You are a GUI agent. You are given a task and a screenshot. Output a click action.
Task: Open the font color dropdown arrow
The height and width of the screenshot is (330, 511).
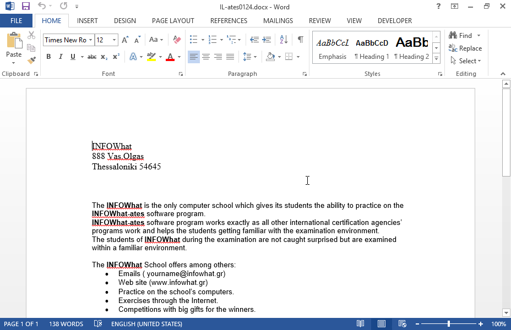coord(179,57)
